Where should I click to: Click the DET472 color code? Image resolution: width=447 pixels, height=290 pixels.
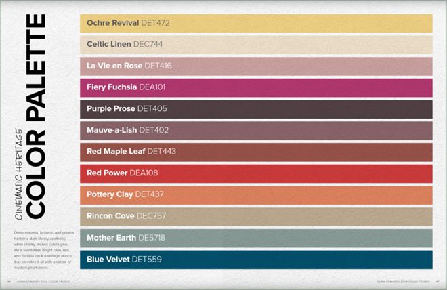(155, 23)
